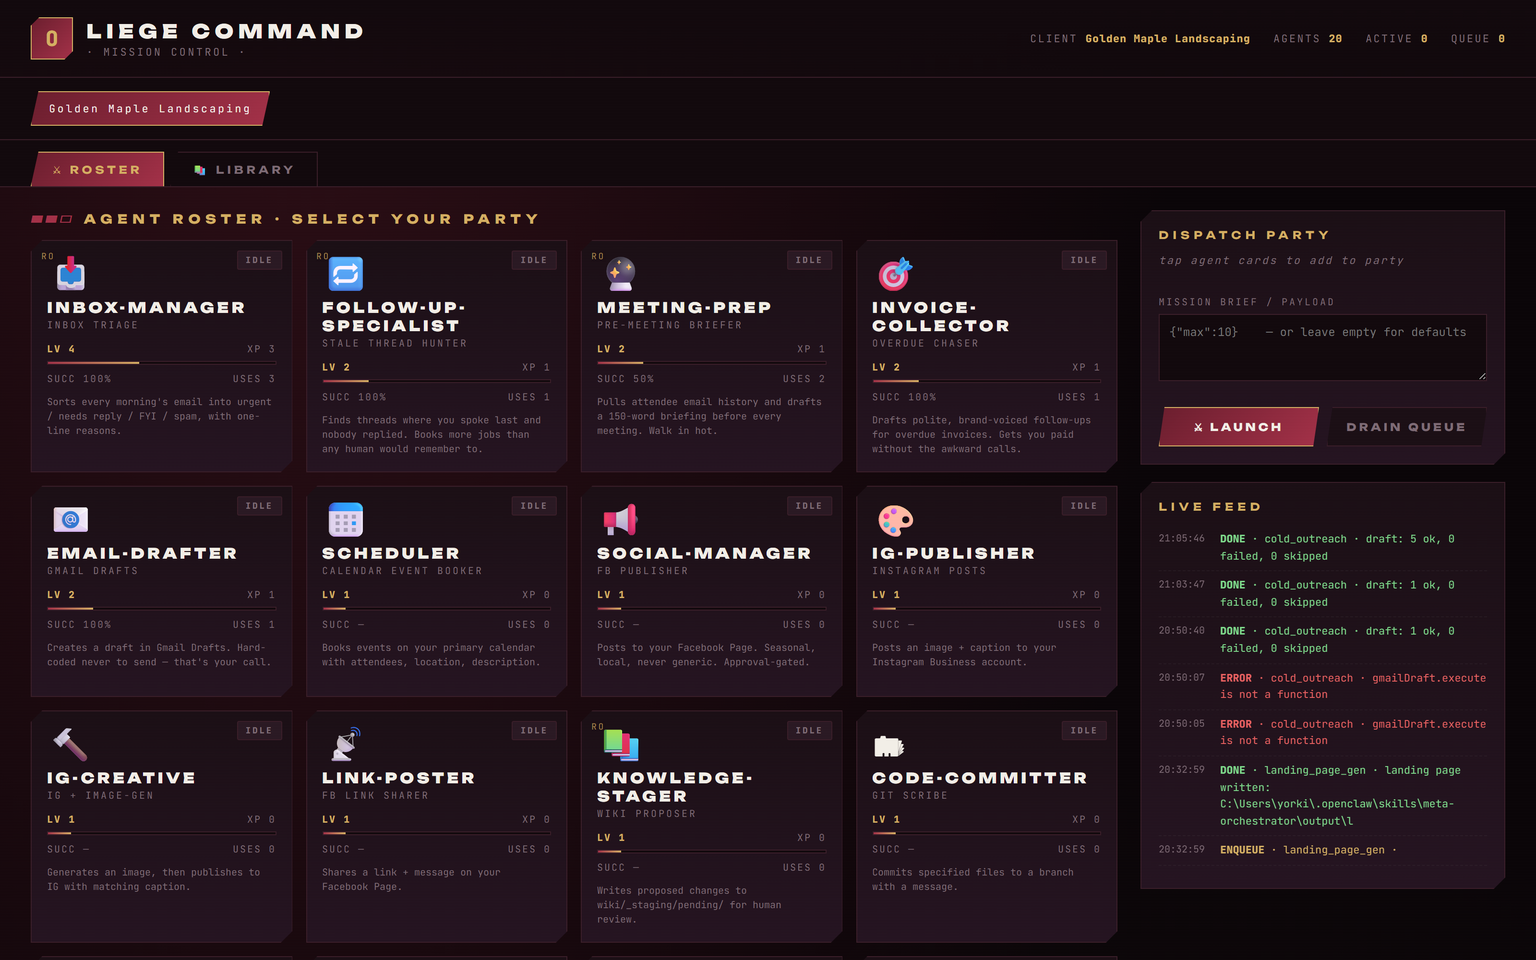This screenshot has width=1536, height=960.
Task: Click the WIKI PROPOSER subtitle
Action: (x=646, y=814)
